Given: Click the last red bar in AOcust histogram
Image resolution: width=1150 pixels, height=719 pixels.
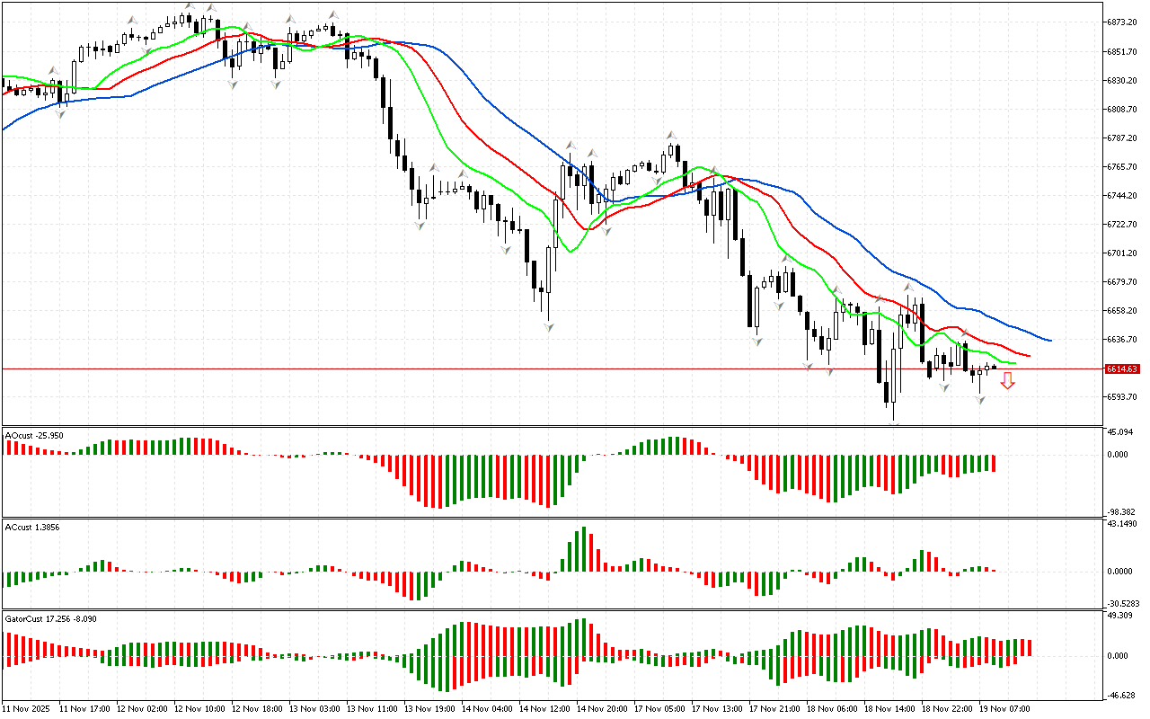Looking at the screenshot, I should 995,463.
